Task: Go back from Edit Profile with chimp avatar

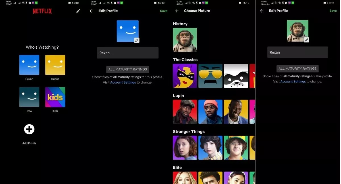Action: coord(262,11)
